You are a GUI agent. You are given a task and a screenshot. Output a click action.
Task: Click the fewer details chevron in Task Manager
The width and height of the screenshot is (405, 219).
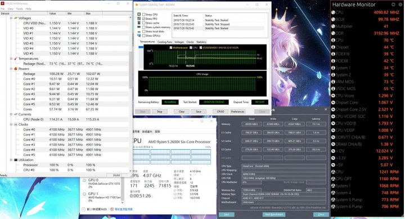tap(83, 209)
